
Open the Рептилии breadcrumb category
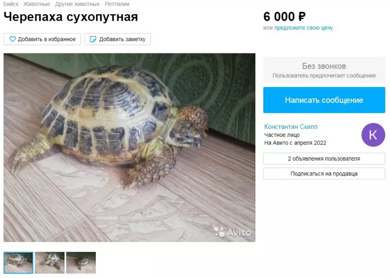click(x=117, y=4)
